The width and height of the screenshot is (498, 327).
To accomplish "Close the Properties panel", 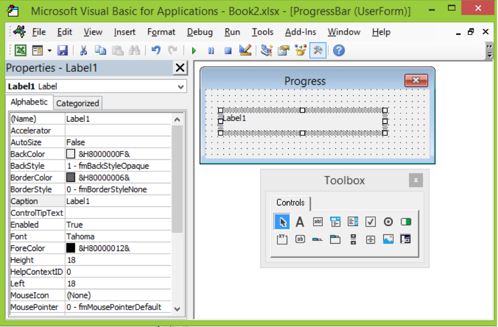I will pos(180,68).
